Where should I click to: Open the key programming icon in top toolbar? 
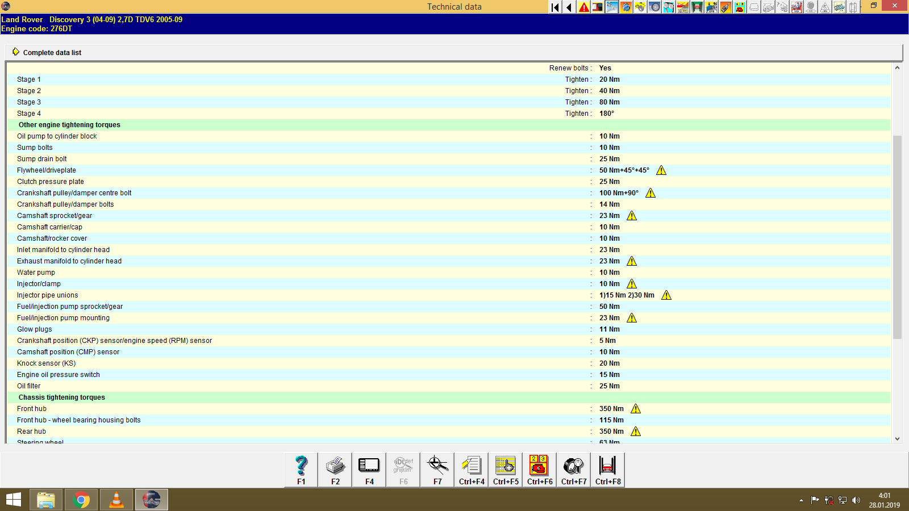coord(725,7)
